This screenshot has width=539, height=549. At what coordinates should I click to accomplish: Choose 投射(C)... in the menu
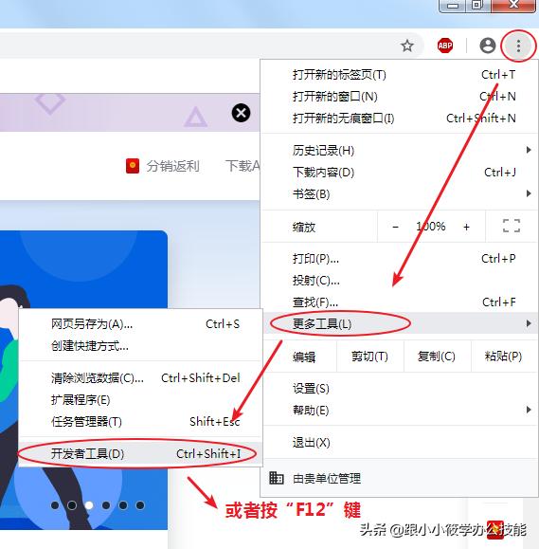pyautogui.click(x=400, y=281)
